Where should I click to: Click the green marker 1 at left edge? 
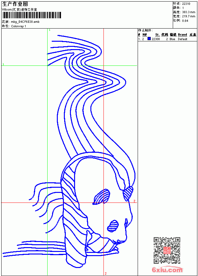(x=3, y=64)
